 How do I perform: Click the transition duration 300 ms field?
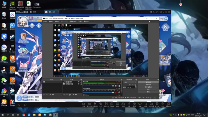131,87
